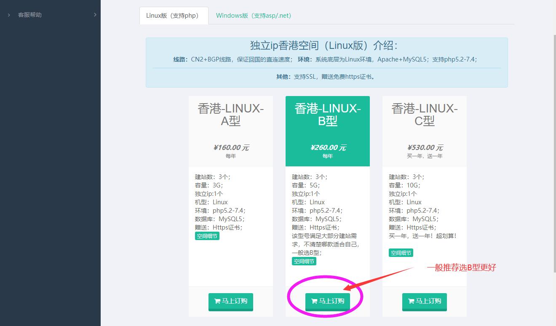The height and width of the screenshot is (326, 556).
Task: Click 容量：5G； in B型 specs
Action: coord(306,185)
